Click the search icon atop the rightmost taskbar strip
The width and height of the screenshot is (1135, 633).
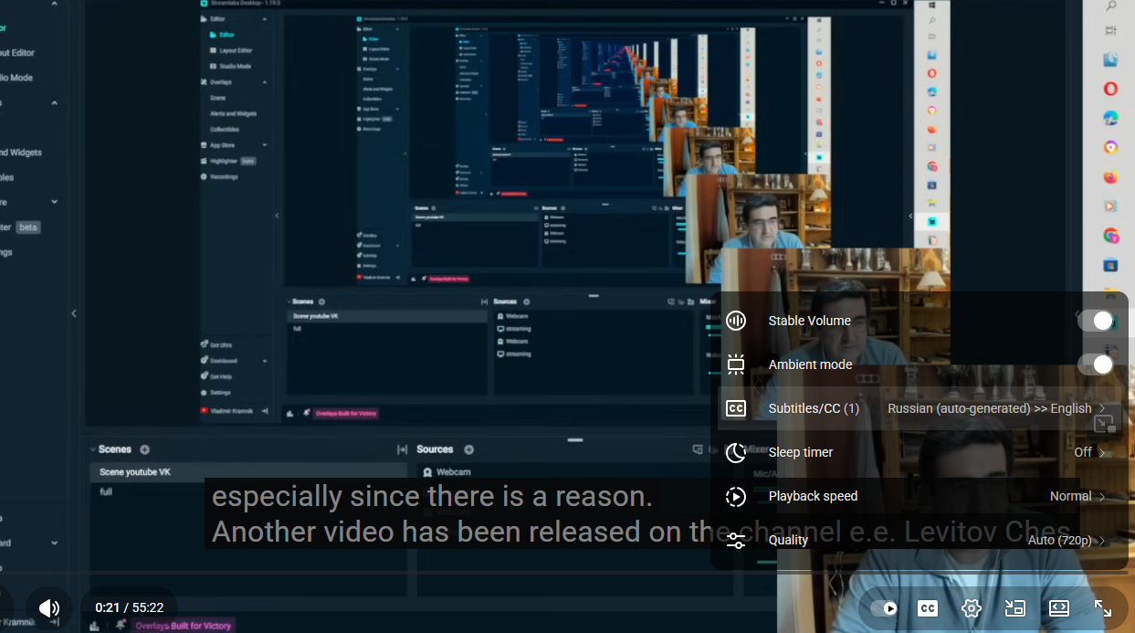pos(1110,6)
